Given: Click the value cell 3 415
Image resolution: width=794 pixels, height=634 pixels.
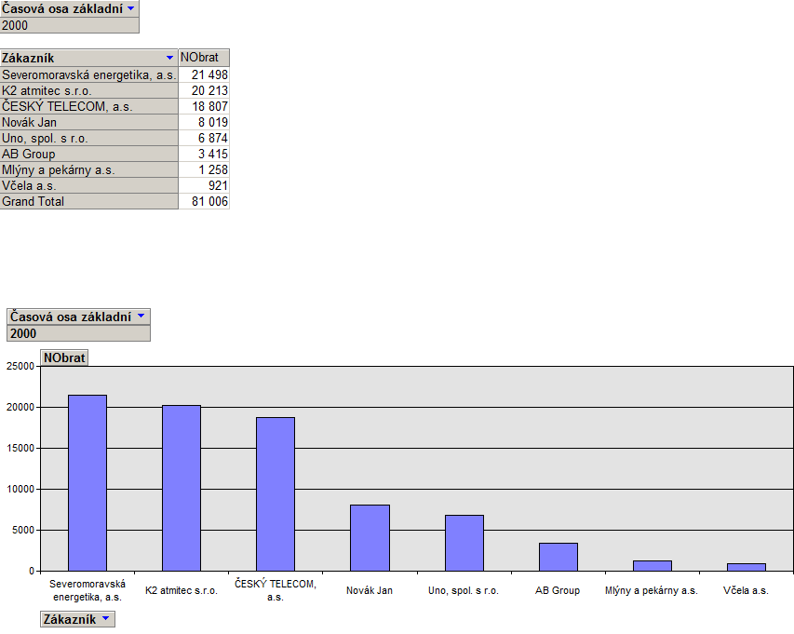Looking at the screenshot, I should coord(204,154).
